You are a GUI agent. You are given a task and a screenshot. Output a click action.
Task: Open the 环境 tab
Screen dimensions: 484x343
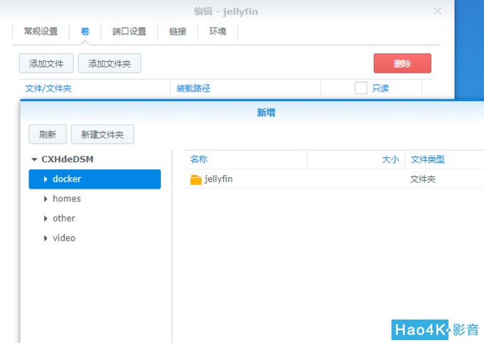pos(218,31)
